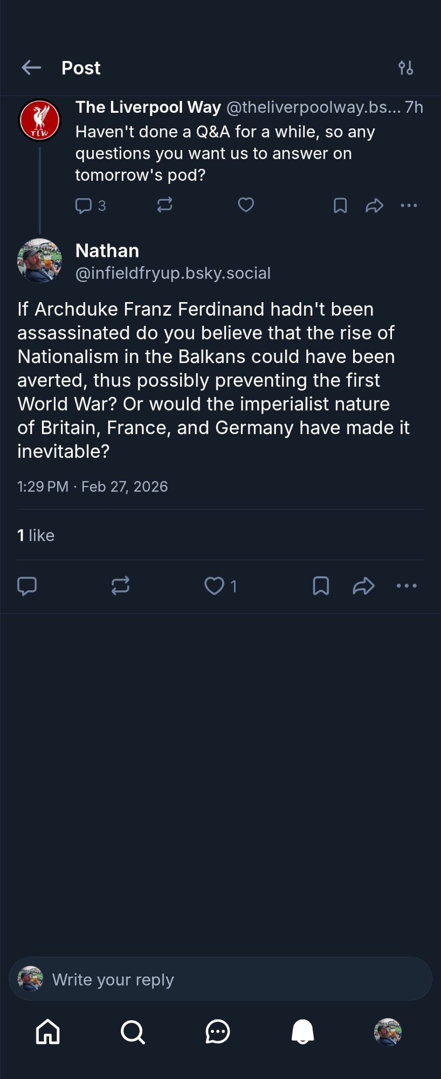Open Nathan's profile picture
Screen dimensions: 441x1079
point(39,261)
